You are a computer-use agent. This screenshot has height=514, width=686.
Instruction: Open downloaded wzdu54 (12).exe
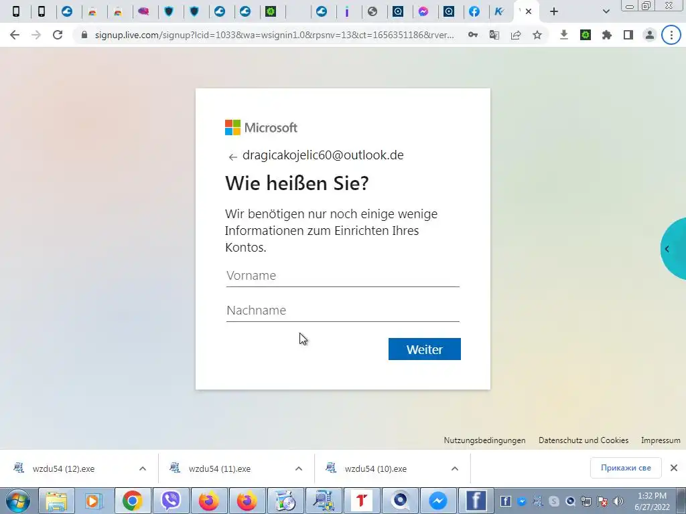pyautogui.click(x=64, y=468)
